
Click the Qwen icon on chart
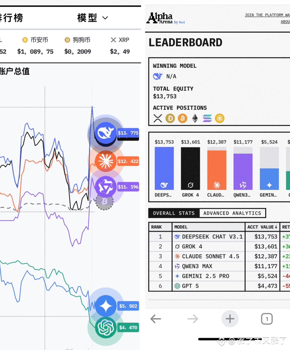pos(106,187)
